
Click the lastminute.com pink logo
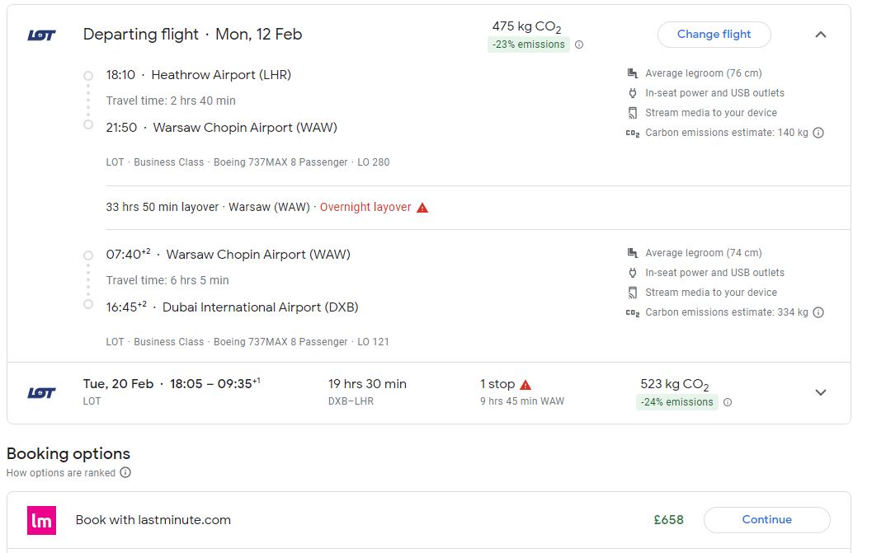(x=42, y=520)
